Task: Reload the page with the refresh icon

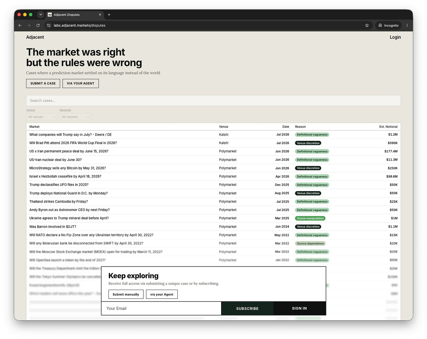Action: pos(38,26)
